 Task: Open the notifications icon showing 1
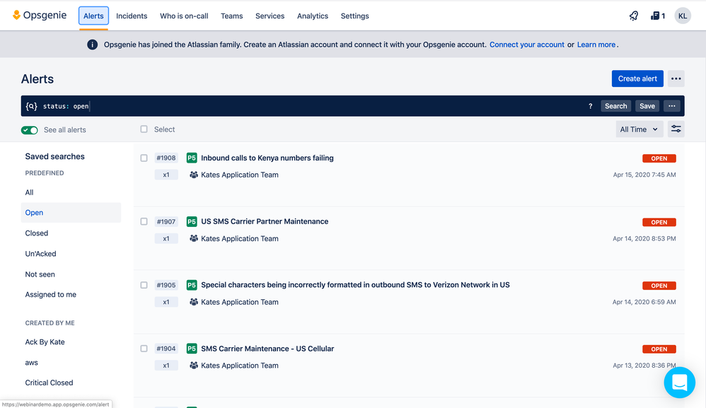click(656, 15)
